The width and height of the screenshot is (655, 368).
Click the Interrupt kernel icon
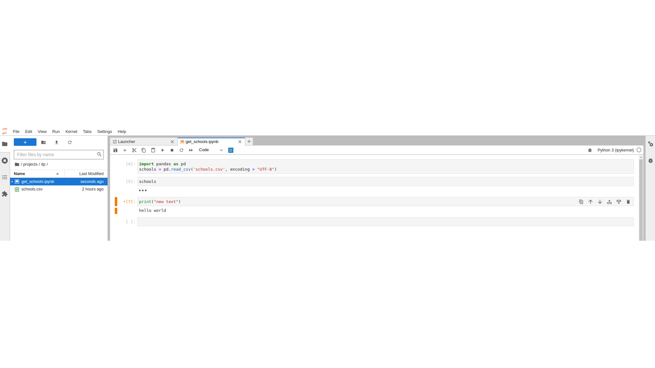(172, 150)
